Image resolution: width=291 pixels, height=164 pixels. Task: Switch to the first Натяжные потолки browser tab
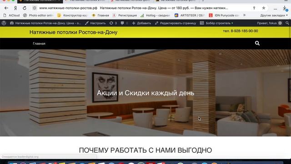(40, 1)
